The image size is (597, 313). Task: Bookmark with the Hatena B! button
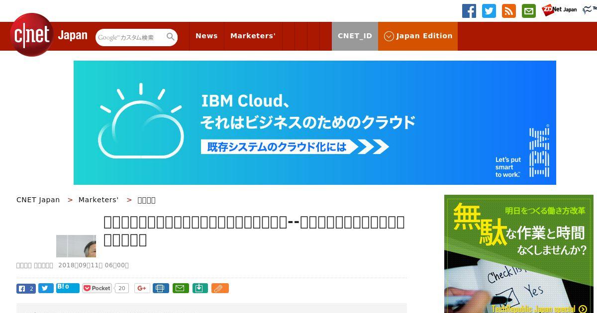click(x=68, y=288)
